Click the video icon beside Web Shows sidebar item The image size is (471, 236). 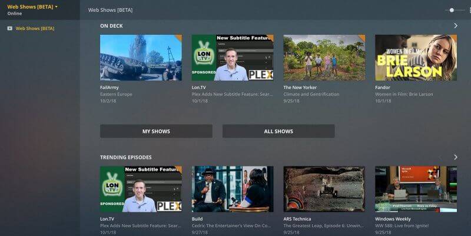[10, 28]
